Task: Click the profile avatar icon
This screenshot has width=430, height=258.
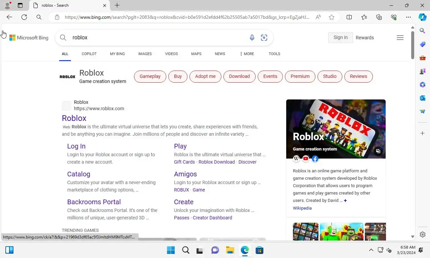Action: point(7,5)
